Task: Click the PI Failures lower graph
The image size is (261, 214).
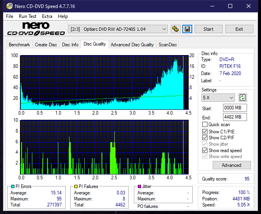Action: [104, 147]
